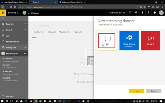Click the Cancel button
This screenshot has height=103, width=165.
point(153,91)
